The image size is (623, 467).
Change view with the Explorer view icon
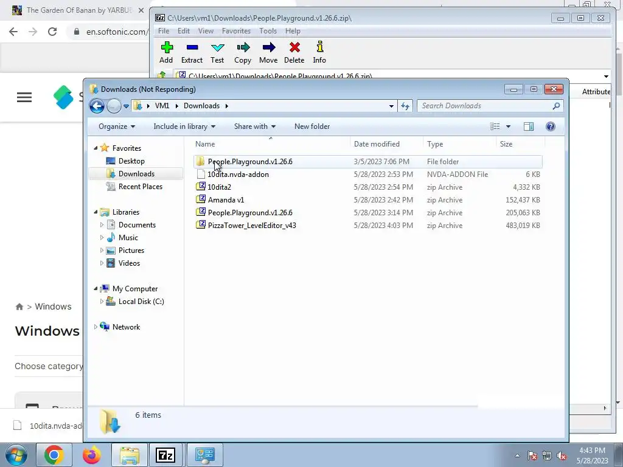495,126
